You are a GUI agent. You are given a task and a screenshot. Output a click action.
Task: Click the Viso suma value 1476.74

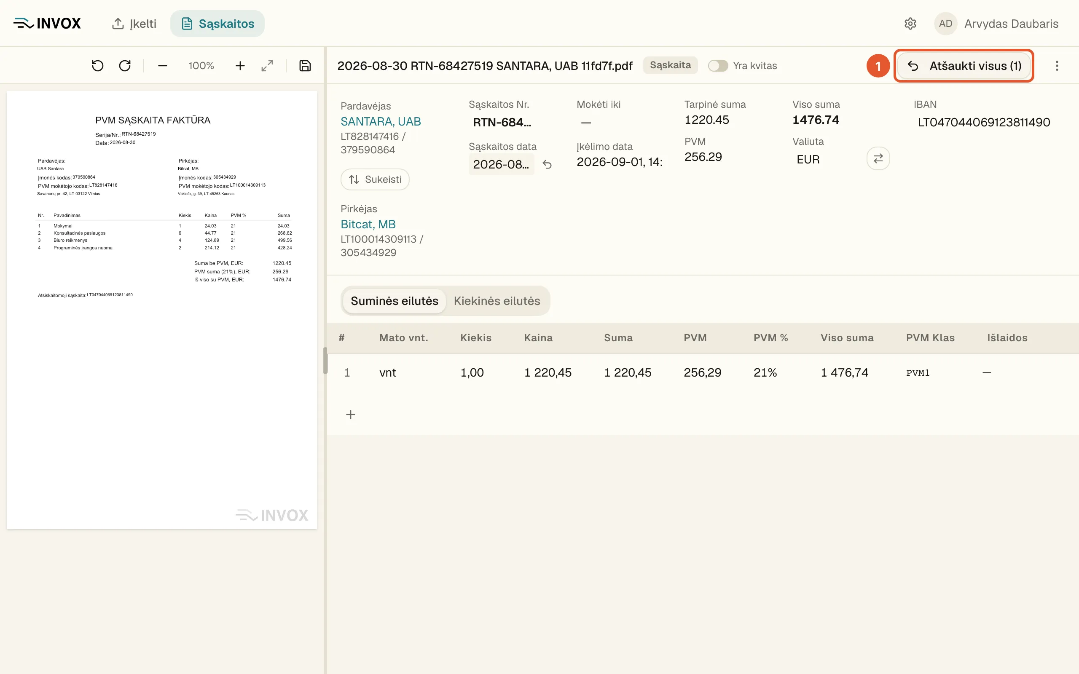click(816, 120)
